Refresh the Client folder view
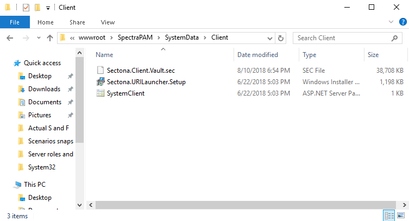 point(281,38)
